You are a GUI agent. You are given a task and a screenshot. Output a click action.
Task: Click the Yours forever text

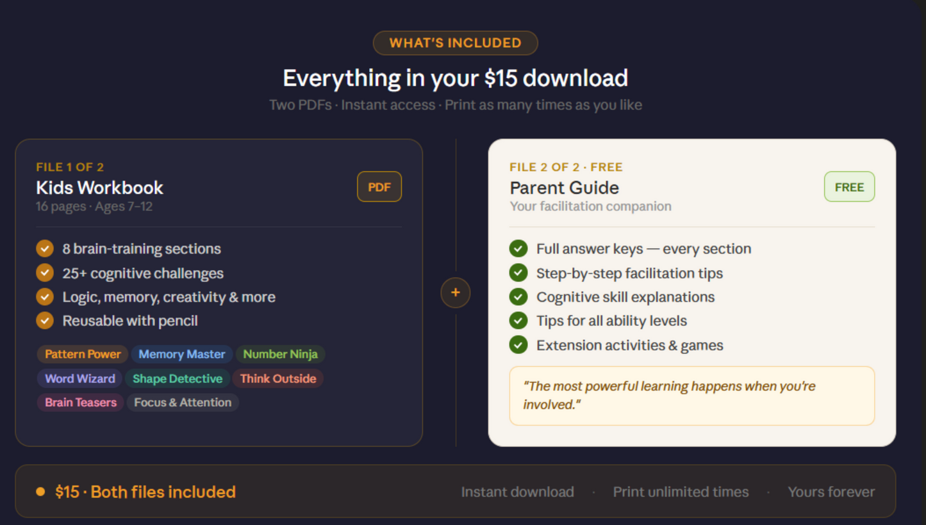[x=831, y=492]
